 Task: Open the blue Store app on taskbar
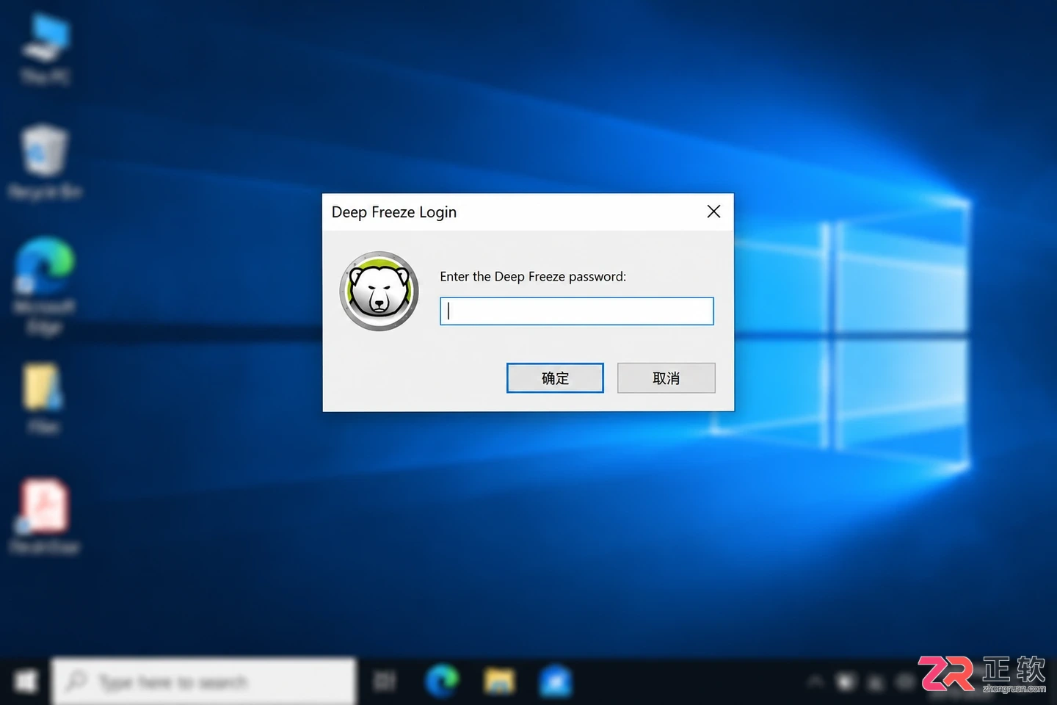(x=556, y=681)
